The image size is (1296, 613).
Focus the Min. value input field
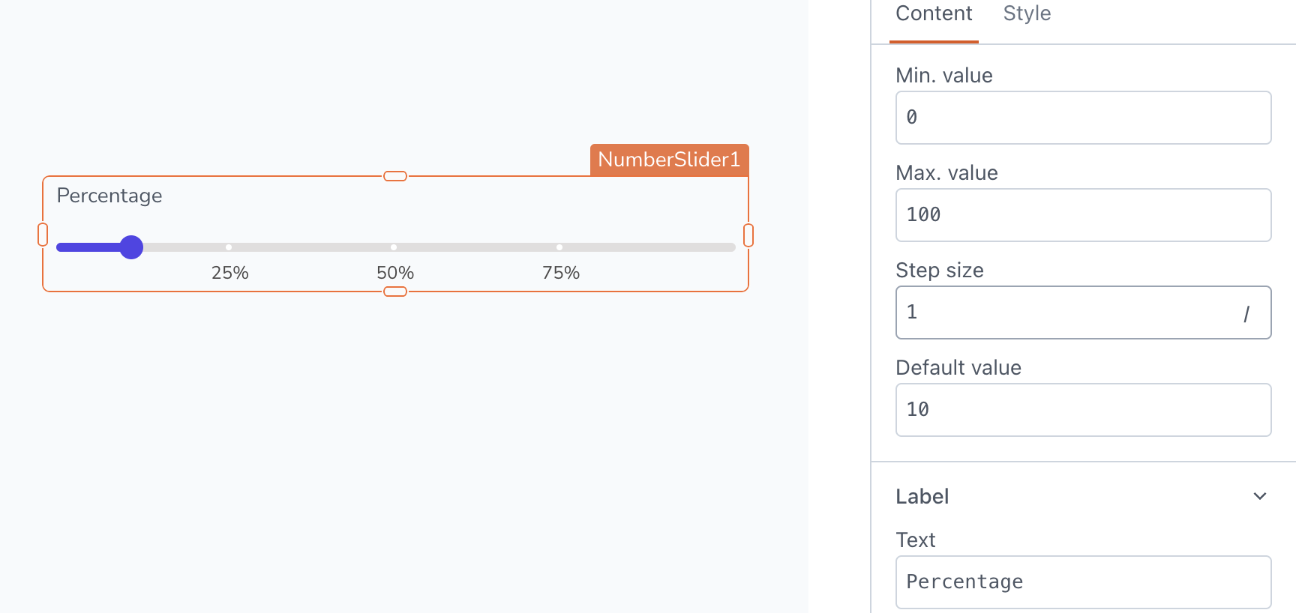click(1083, 118)
